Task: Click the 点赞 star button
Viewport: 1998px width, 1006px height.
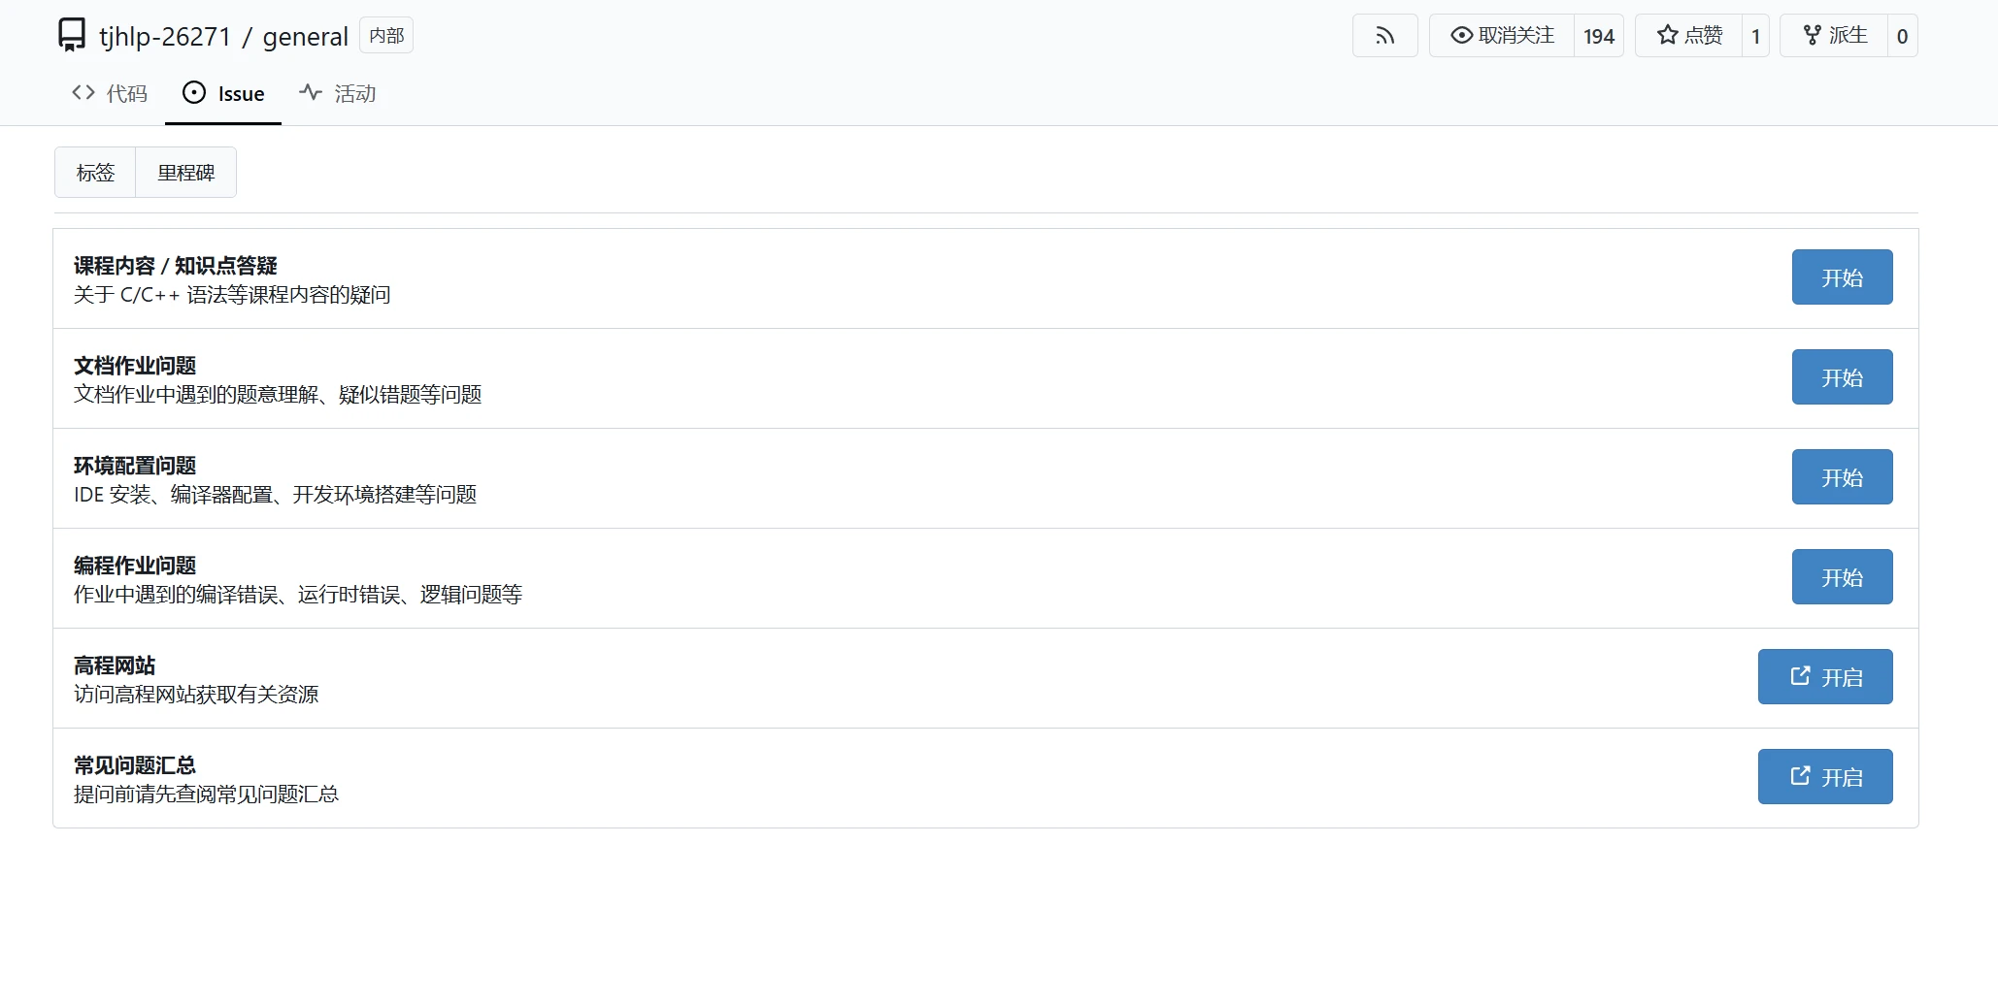Action: point(1689,36)
